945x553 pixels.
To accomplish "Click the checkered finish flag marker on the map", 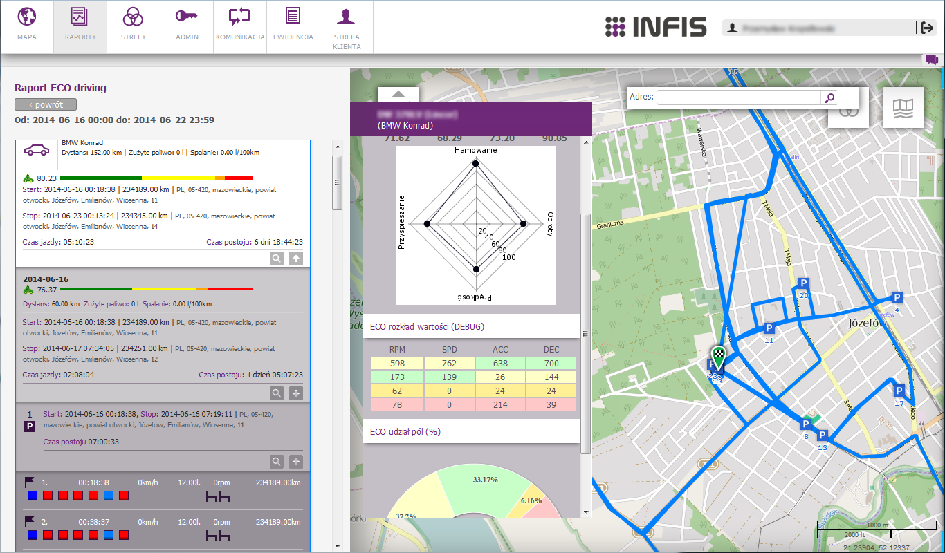I will click(719, 357).
